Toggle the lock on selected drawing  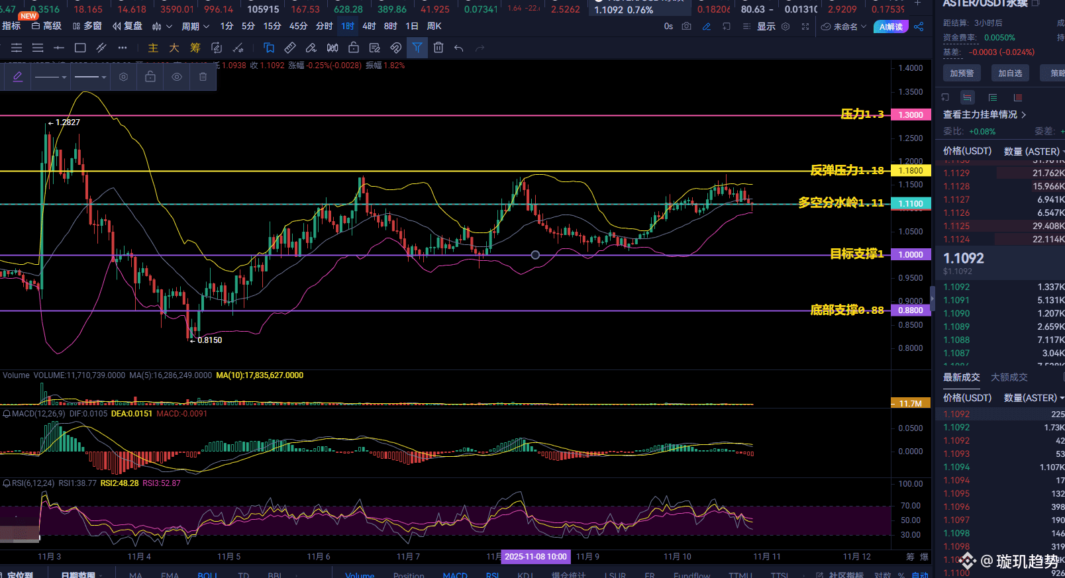click(x=150, y=77)
